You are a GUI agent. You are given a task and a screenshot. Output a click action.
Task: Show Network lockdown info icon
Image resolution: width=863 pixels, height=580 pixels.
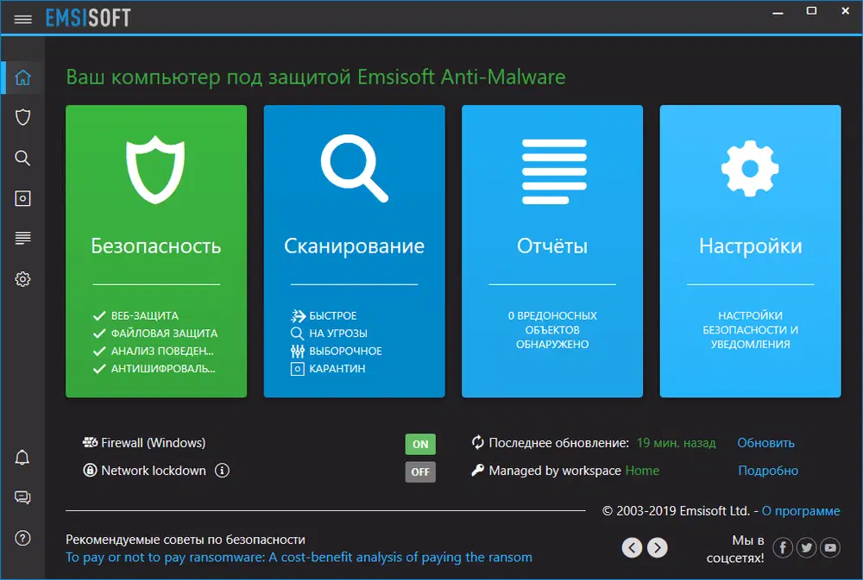tap(223, 471)
